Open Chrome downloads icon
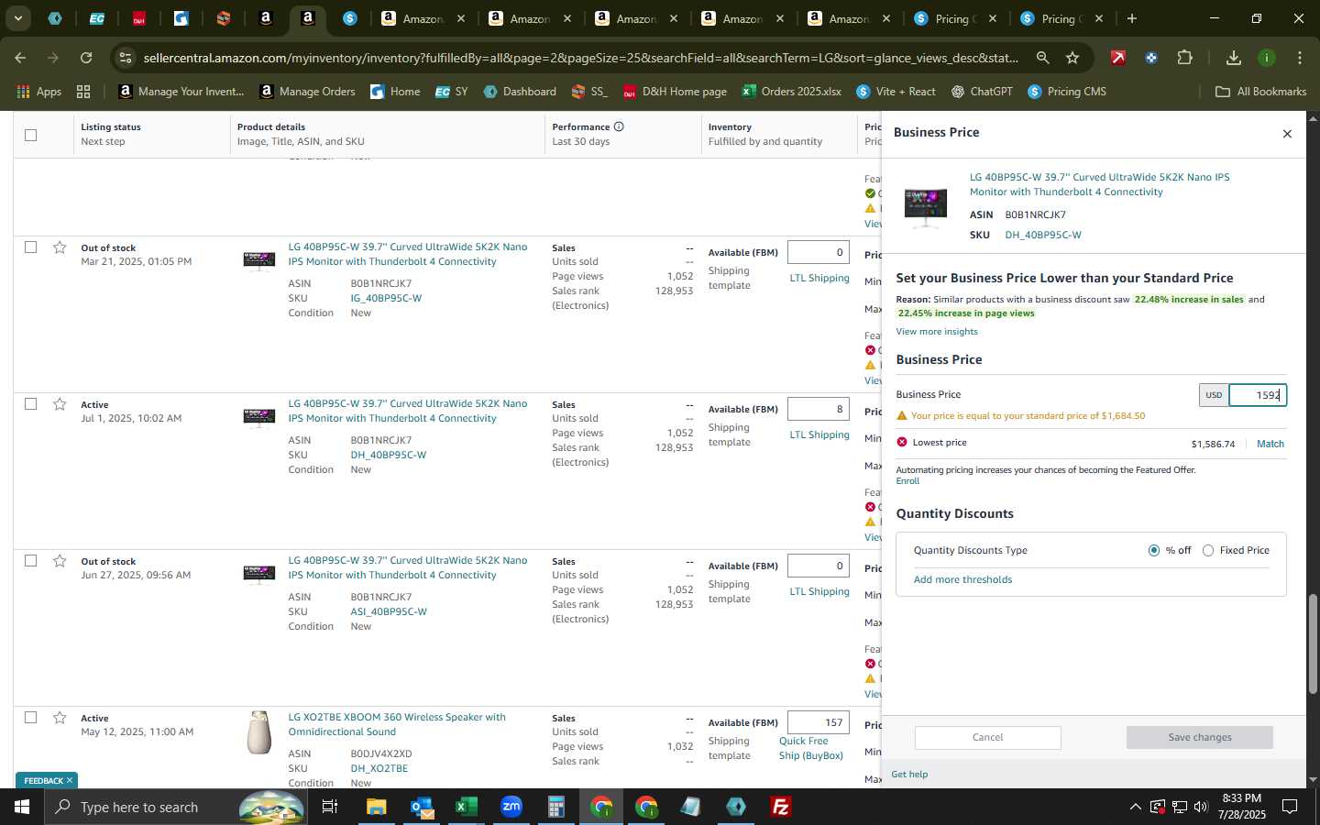The image size is (1320, 825). click(x=1233, y=58)
